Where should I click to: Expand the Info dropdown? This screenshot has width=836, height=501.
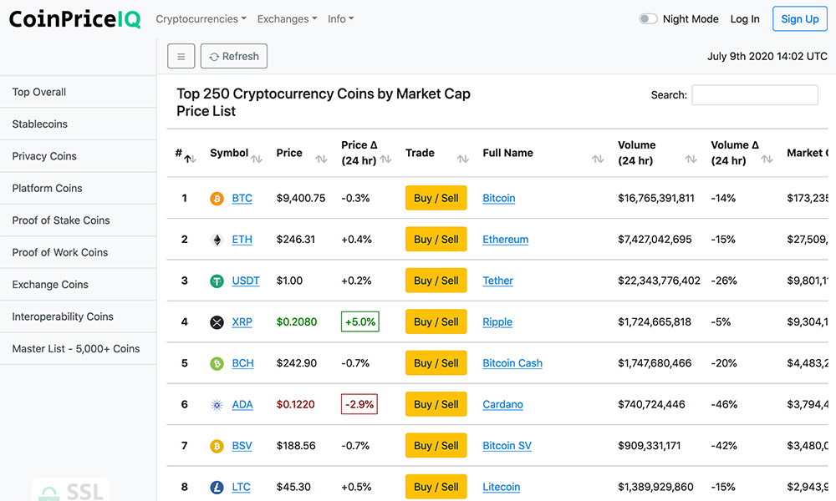(341, 19)
